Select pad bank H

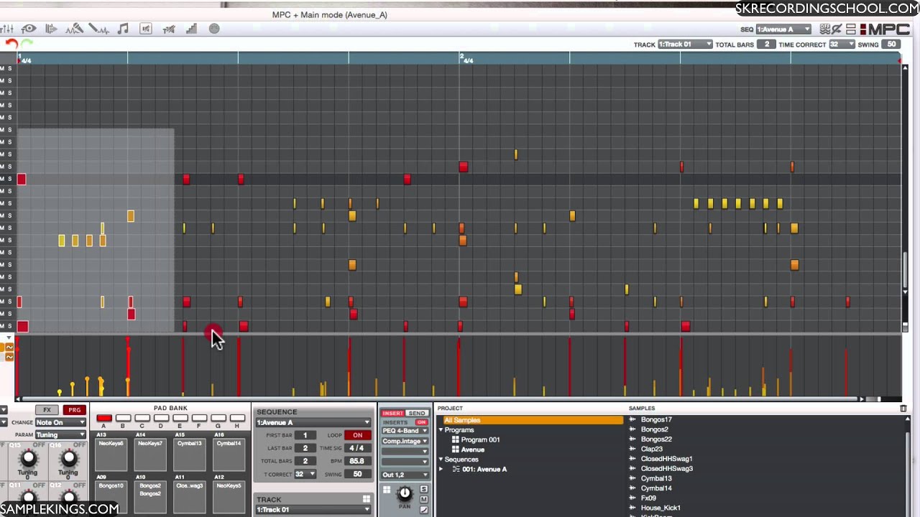point(237,418)
